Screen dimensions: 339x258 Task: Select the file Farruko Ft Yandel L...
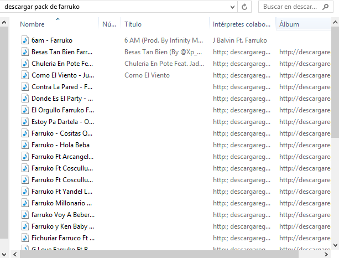62,192
